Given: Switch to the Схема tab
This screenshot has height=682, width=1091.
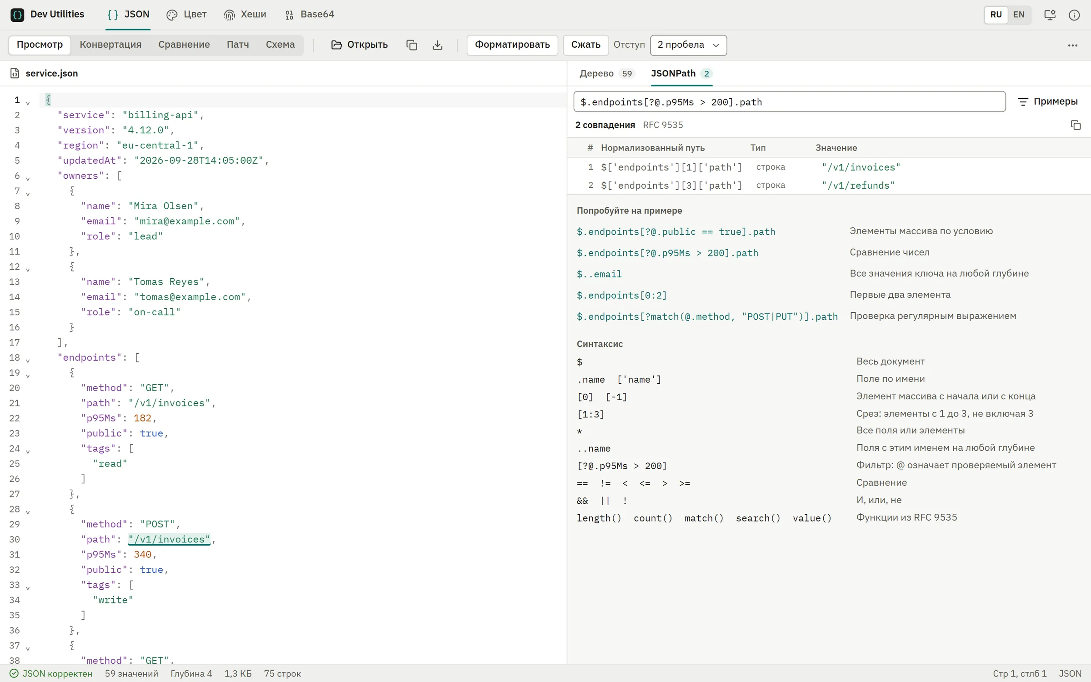Looking at the screenshot, I should (x=280, y=45).
